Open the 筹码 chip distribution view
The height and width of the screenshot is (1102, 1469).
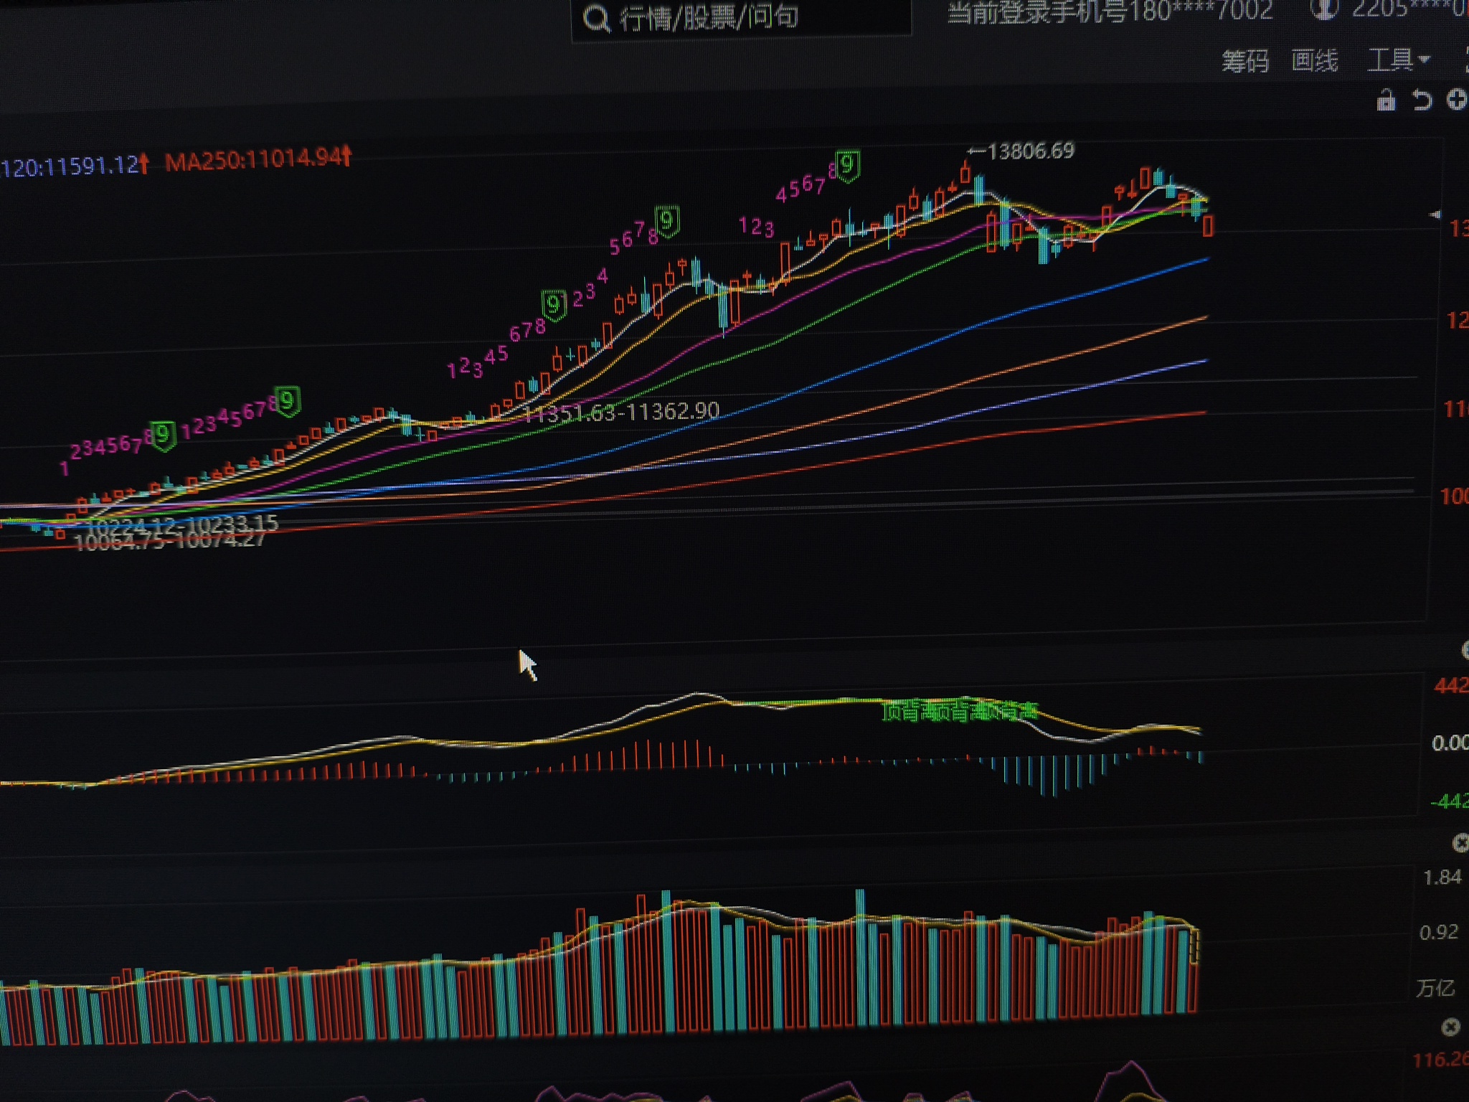tap(1245, 61)
